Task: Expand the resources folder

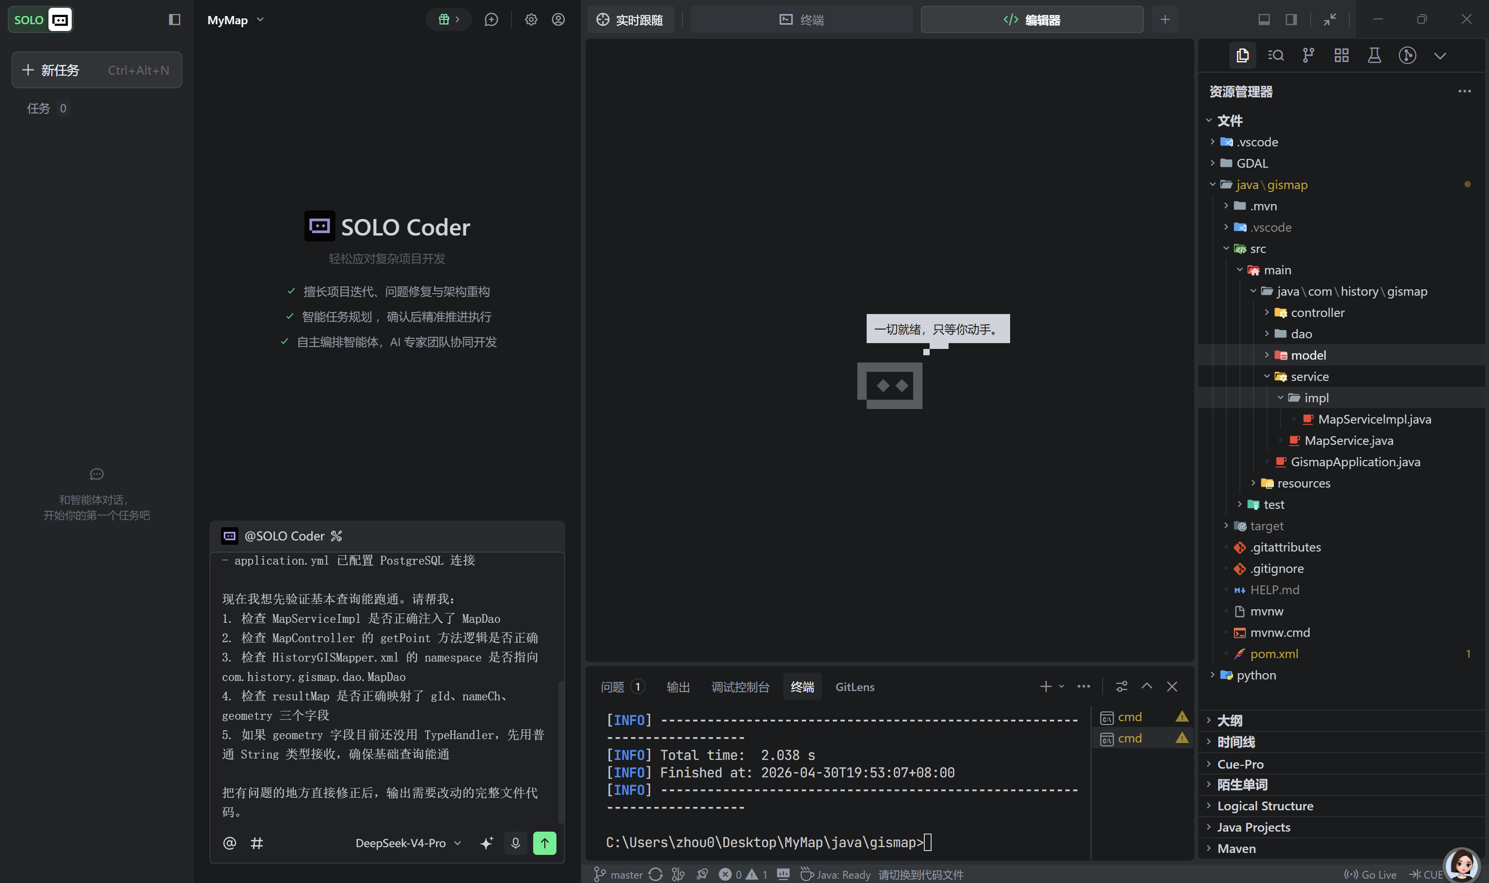Action: point(1342,483)
